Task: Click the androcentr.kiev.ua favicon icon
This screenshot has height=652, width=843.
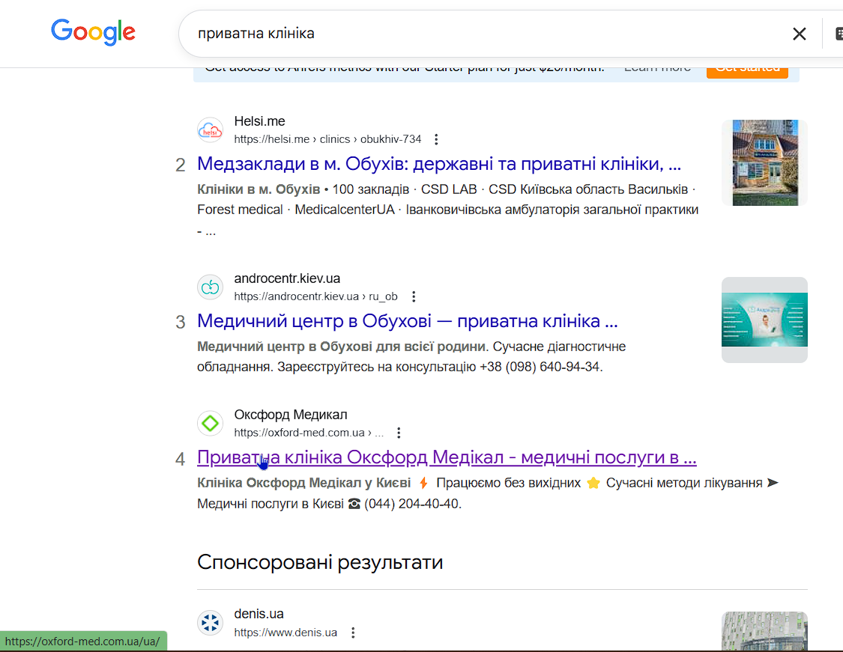Action: tap(211, 287)
